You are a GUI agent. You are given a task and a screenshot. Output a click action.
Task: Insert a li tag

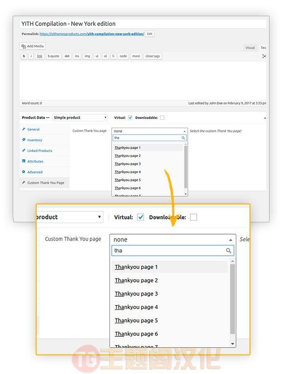(113, 56)
